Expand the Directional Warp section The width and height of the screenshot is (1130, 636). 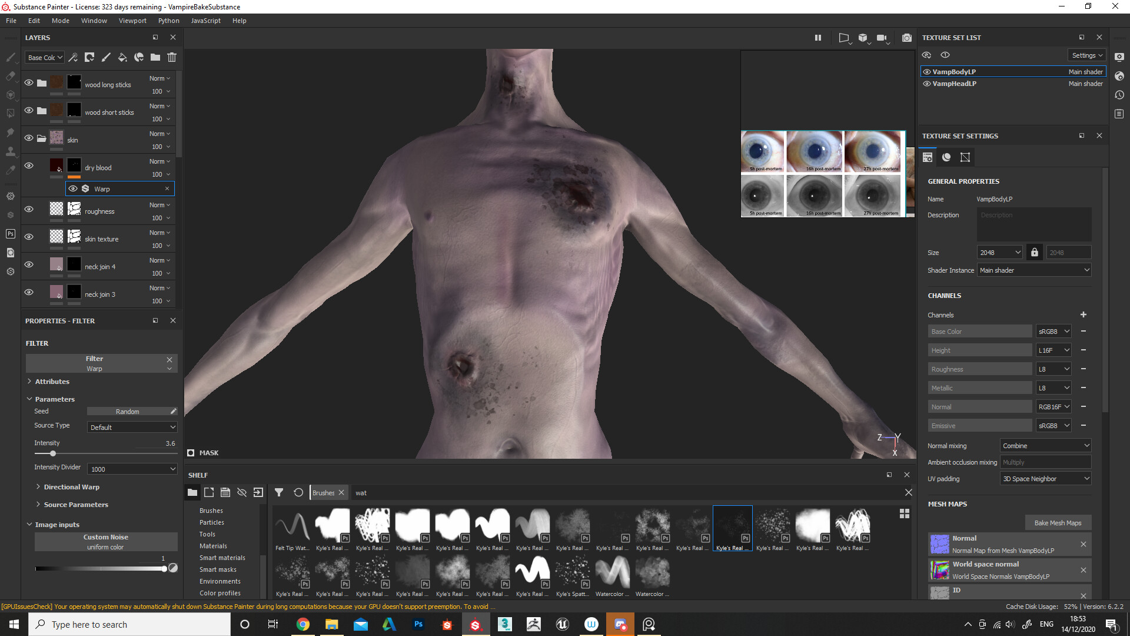coord(71,486)
